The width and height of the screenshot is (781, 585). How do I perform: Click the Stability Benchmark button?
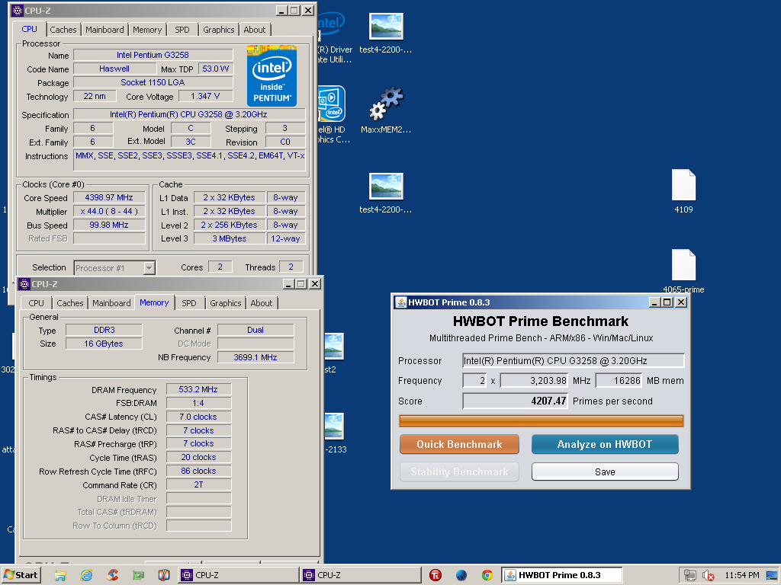tap(459, 472)
